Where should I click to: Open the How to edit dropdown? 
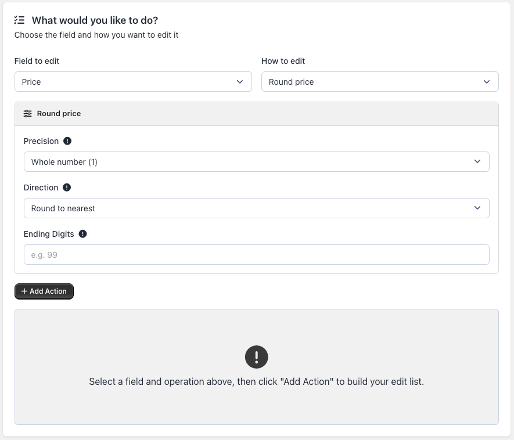380,82
